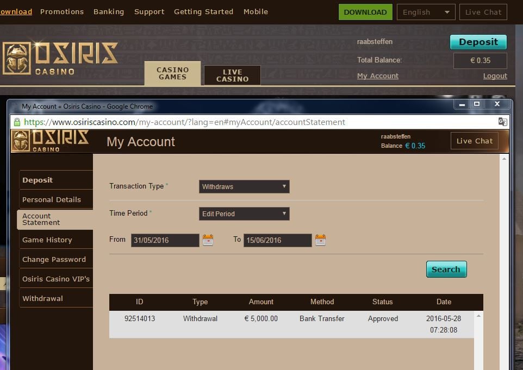Viewport: 523px width, 370px height.
Task: Switch to the Casino Games tab
Action: pyautogui.click(x=172, y=73)
